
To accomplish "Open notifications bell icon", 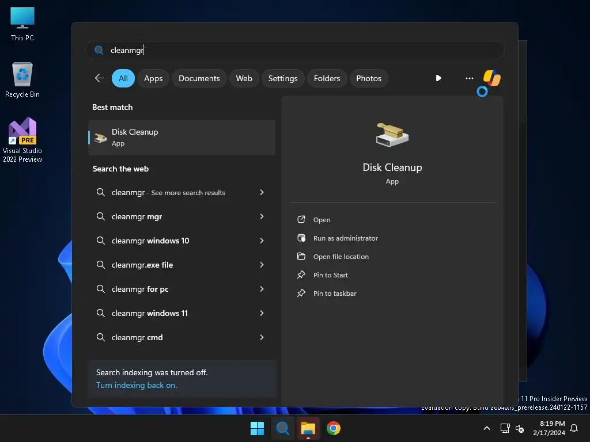I will click(x=574, y=428).
